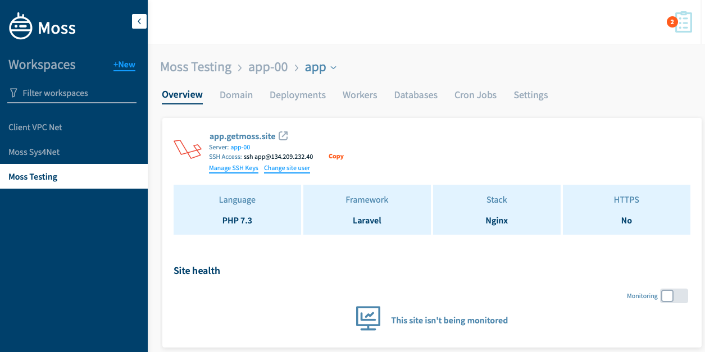Go to the Deployments tab
The width and height of the screenshot is (705, 352).
point(298,95)
